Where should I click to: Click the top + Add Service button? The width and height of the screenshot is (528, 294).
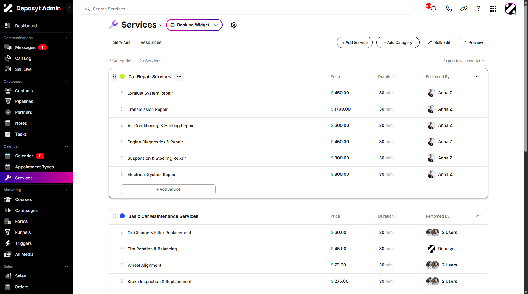tap(355, 42)
